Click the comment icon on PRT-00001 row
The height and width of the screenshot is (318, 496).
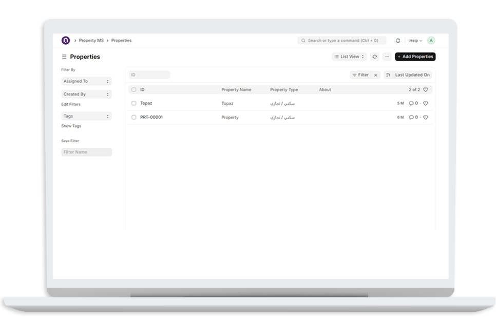click(411, 117)
